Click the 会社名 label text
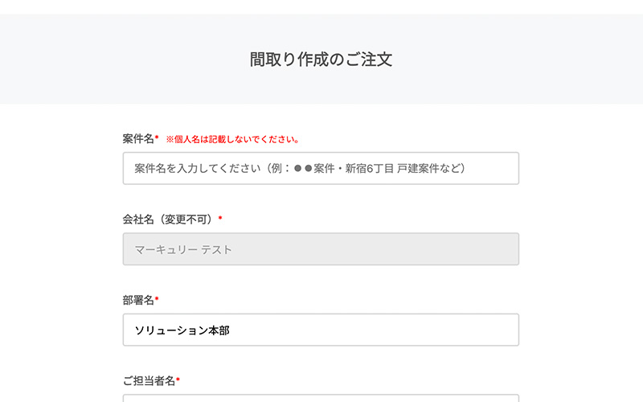The image size is (643, 402). point(138,219)
